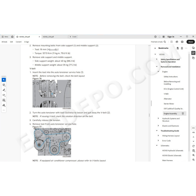The image size is (196, 196).
Task: Open All tools menu
Action: [4, 42]
